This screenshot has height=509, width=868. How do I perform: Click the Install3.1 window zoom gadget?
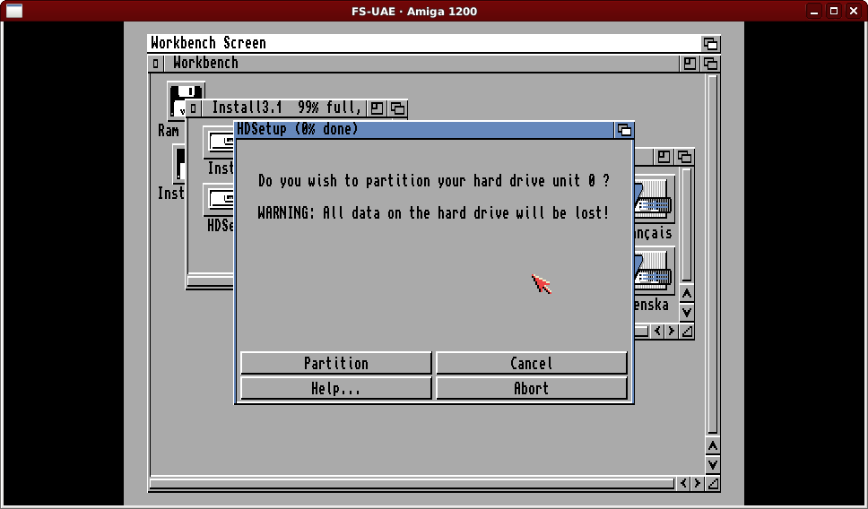pos(378,108)
